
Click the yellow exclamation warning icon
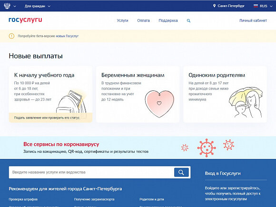click(x=11, y=36)
